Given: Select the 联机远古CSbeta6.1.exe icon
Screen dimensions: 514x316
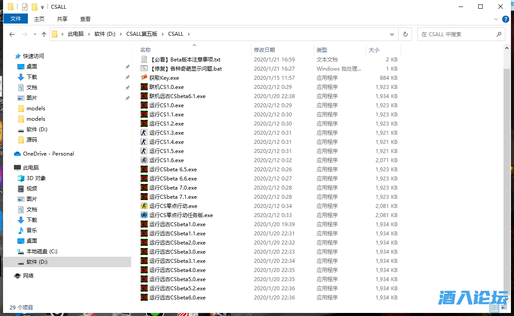Looking at the screenshot, I should click(144, 96).
